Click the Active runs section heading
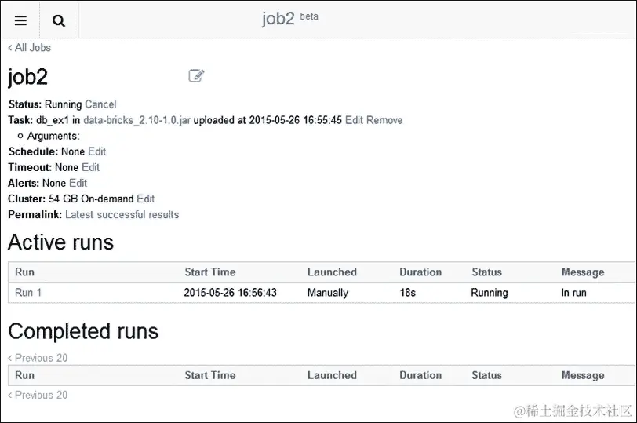The height and width of the screenshot is (423, 637). (61, 242)
